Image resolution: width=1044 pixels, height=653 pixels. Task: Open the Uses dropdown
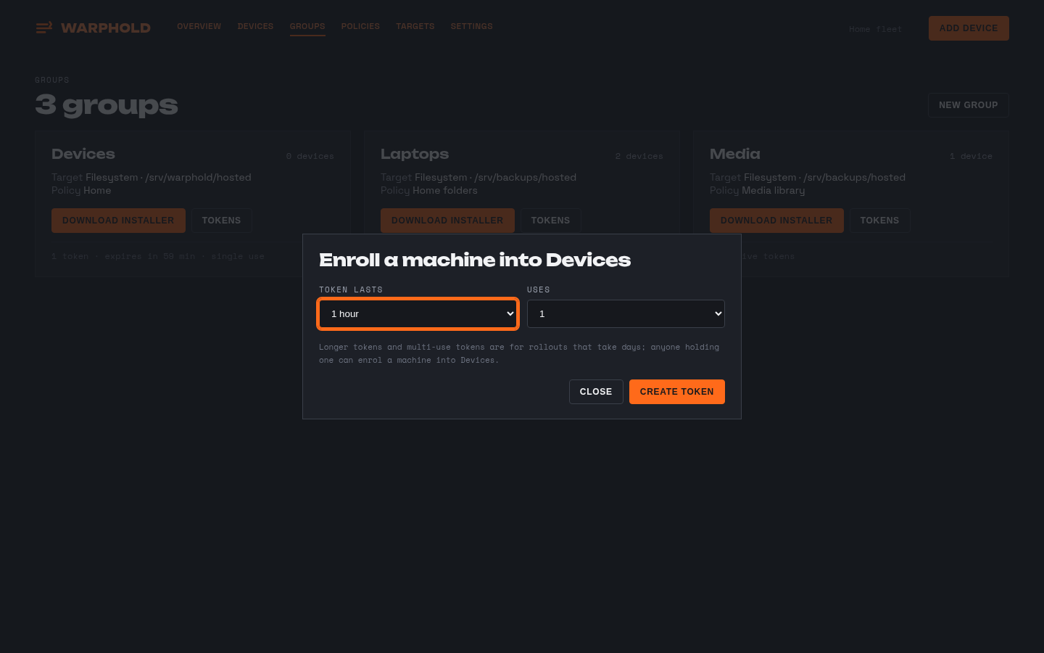pos(626,313)
